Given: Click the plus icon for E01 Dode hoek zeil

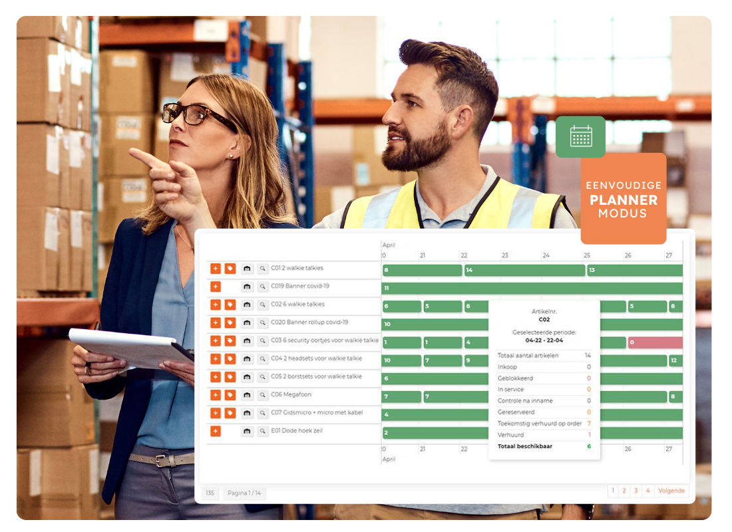Looking at the screenshot, I should pos(215,431).
